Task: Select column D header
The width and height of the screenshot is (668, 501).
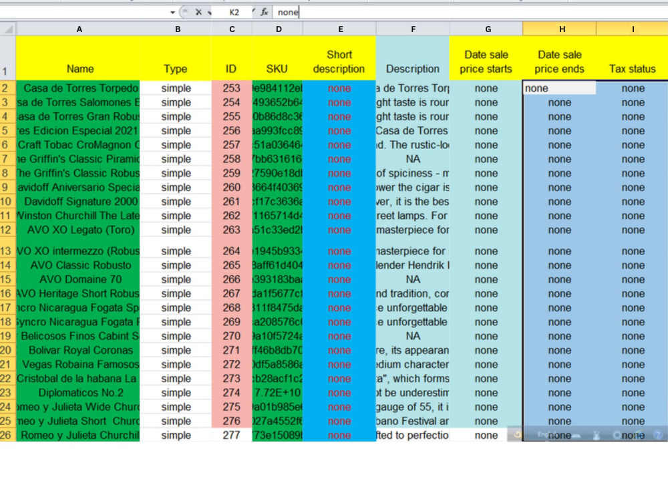Action: click(x=278, y=29)
